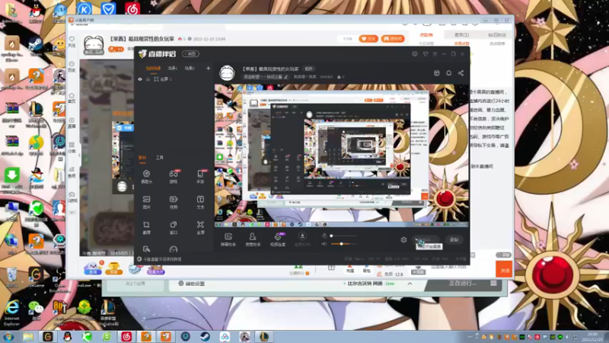Click the orange follow button in Douyu window

point(368,39)
